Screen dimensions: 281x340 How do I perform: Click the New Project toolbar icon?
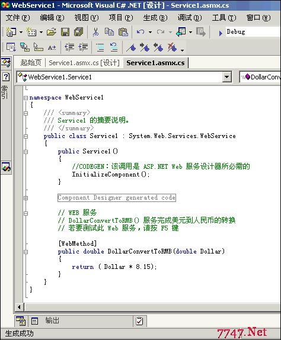click(11, 32)
